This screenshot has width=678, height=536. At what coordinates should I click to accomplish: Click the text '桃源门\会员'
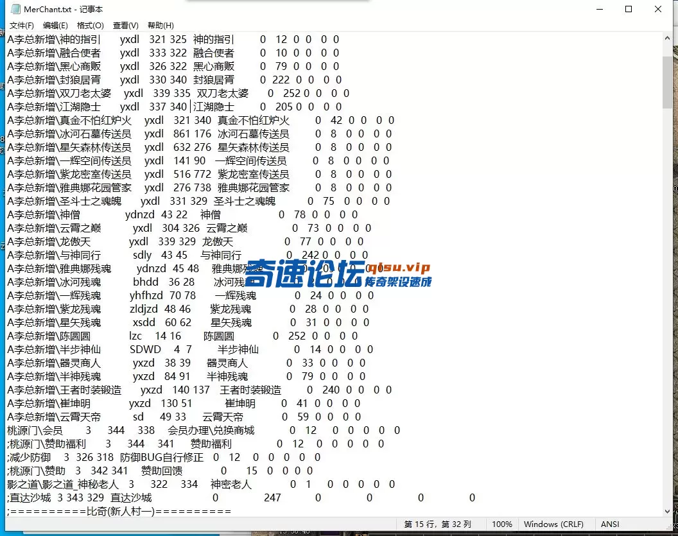(x=35, y=431)
